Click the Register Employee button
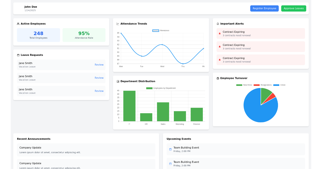Screen dimensions: 322x169 (x=264, y=8)
